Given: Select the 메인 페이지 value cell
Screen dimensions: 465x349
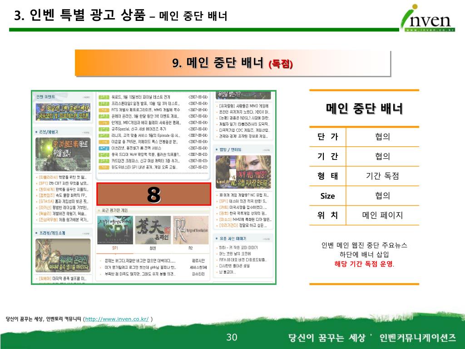Looking at the screenshot, I should (x=382, y=215).
